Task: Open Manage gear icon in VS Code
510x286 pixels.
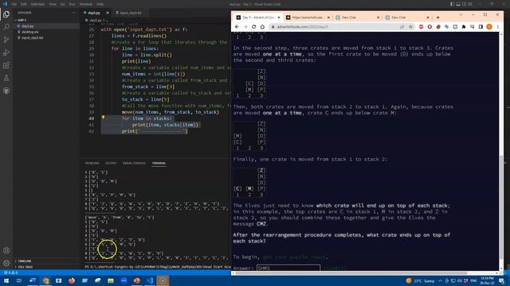Action: [6, 263]
